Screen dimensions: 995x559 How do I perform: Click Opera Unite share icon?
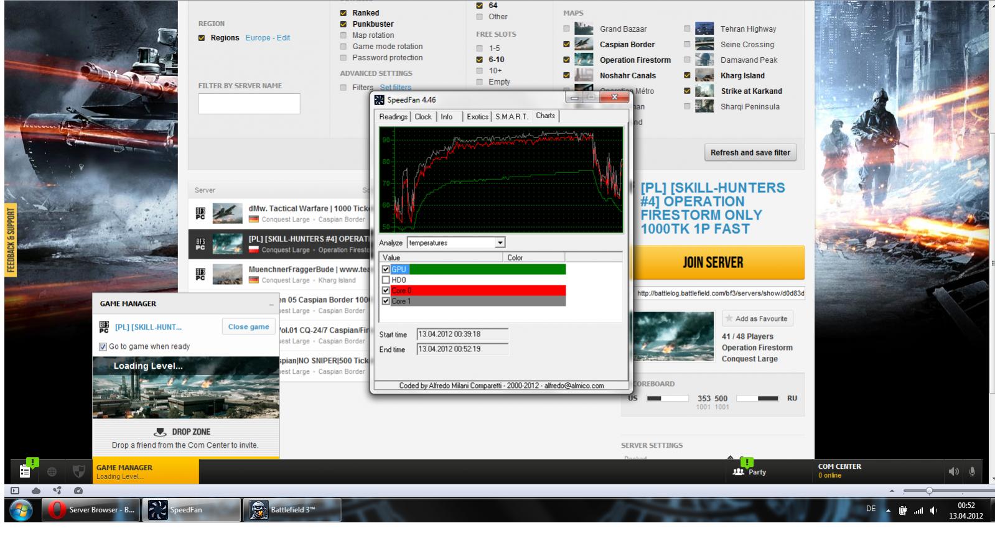[57, 491]
